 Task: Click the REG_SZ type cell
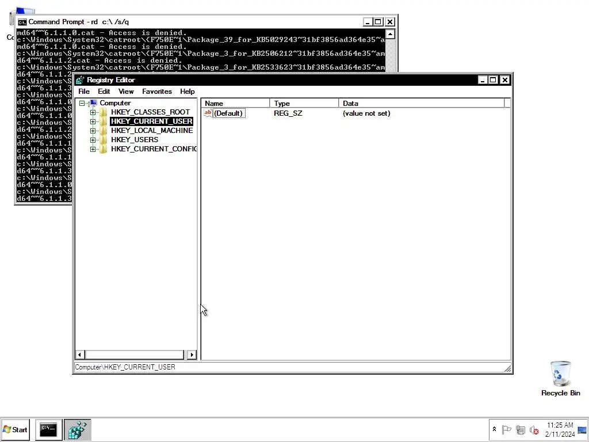[x=288, y=113]
